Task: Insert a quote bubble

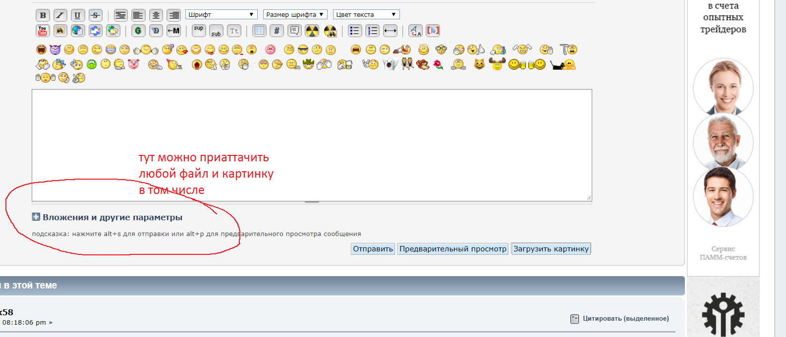Action: 294,31
